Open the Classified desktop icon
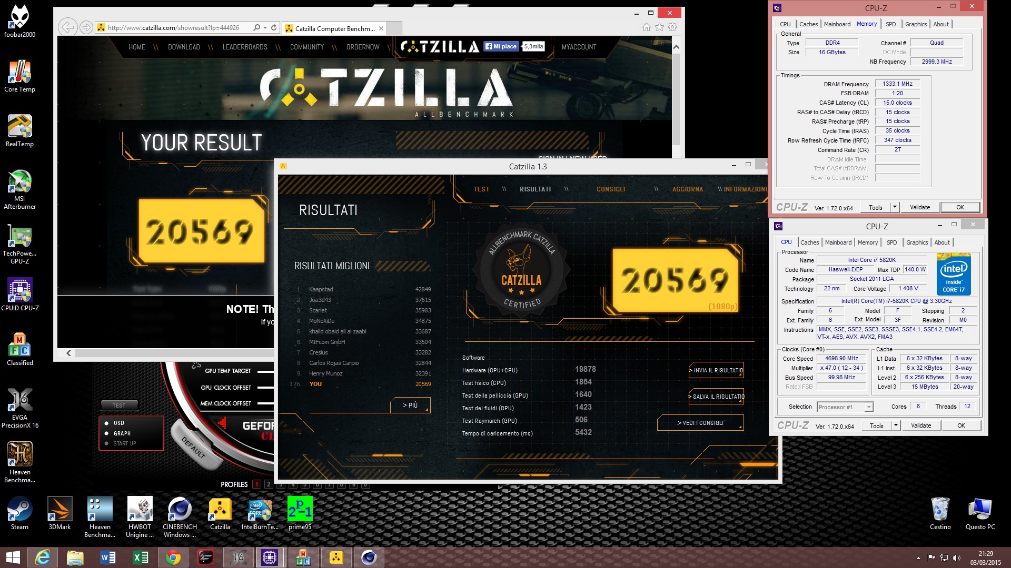The image size is (1011, 568). coord(20,350)
